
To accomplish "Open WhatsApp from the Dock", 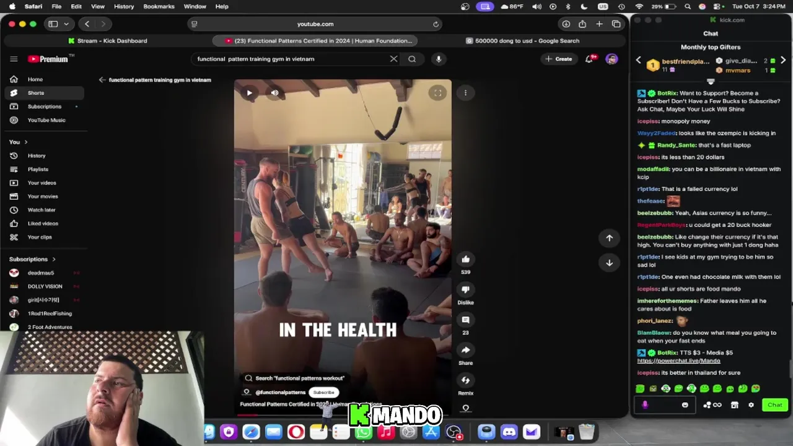I will (x=363, y=432).
